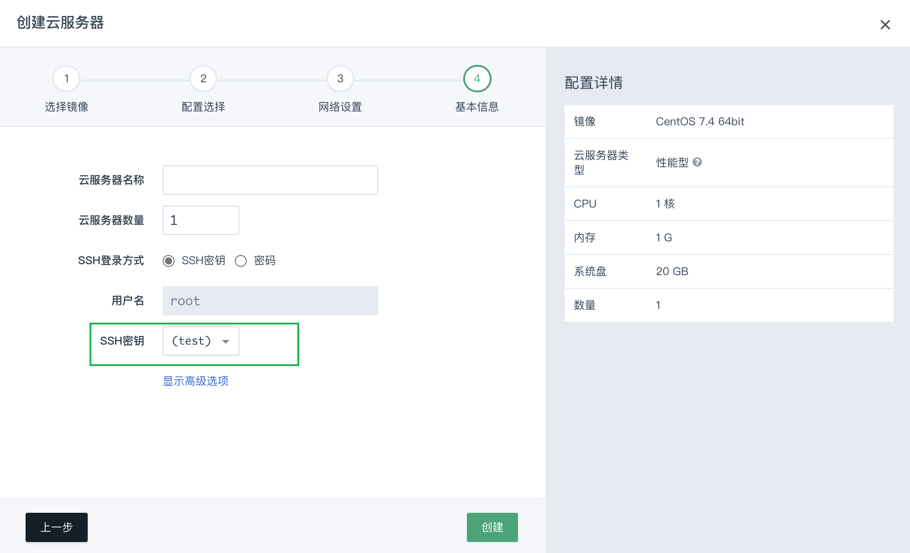Image resolution: width=910 pixels, height=553 pixels.
Task: Click the 配置详情 panel header
Action: tap(593, 83)
